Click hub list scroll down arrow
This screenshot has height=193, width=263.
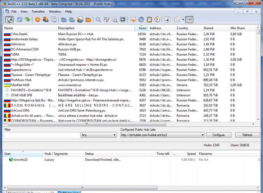coord(258,119)
